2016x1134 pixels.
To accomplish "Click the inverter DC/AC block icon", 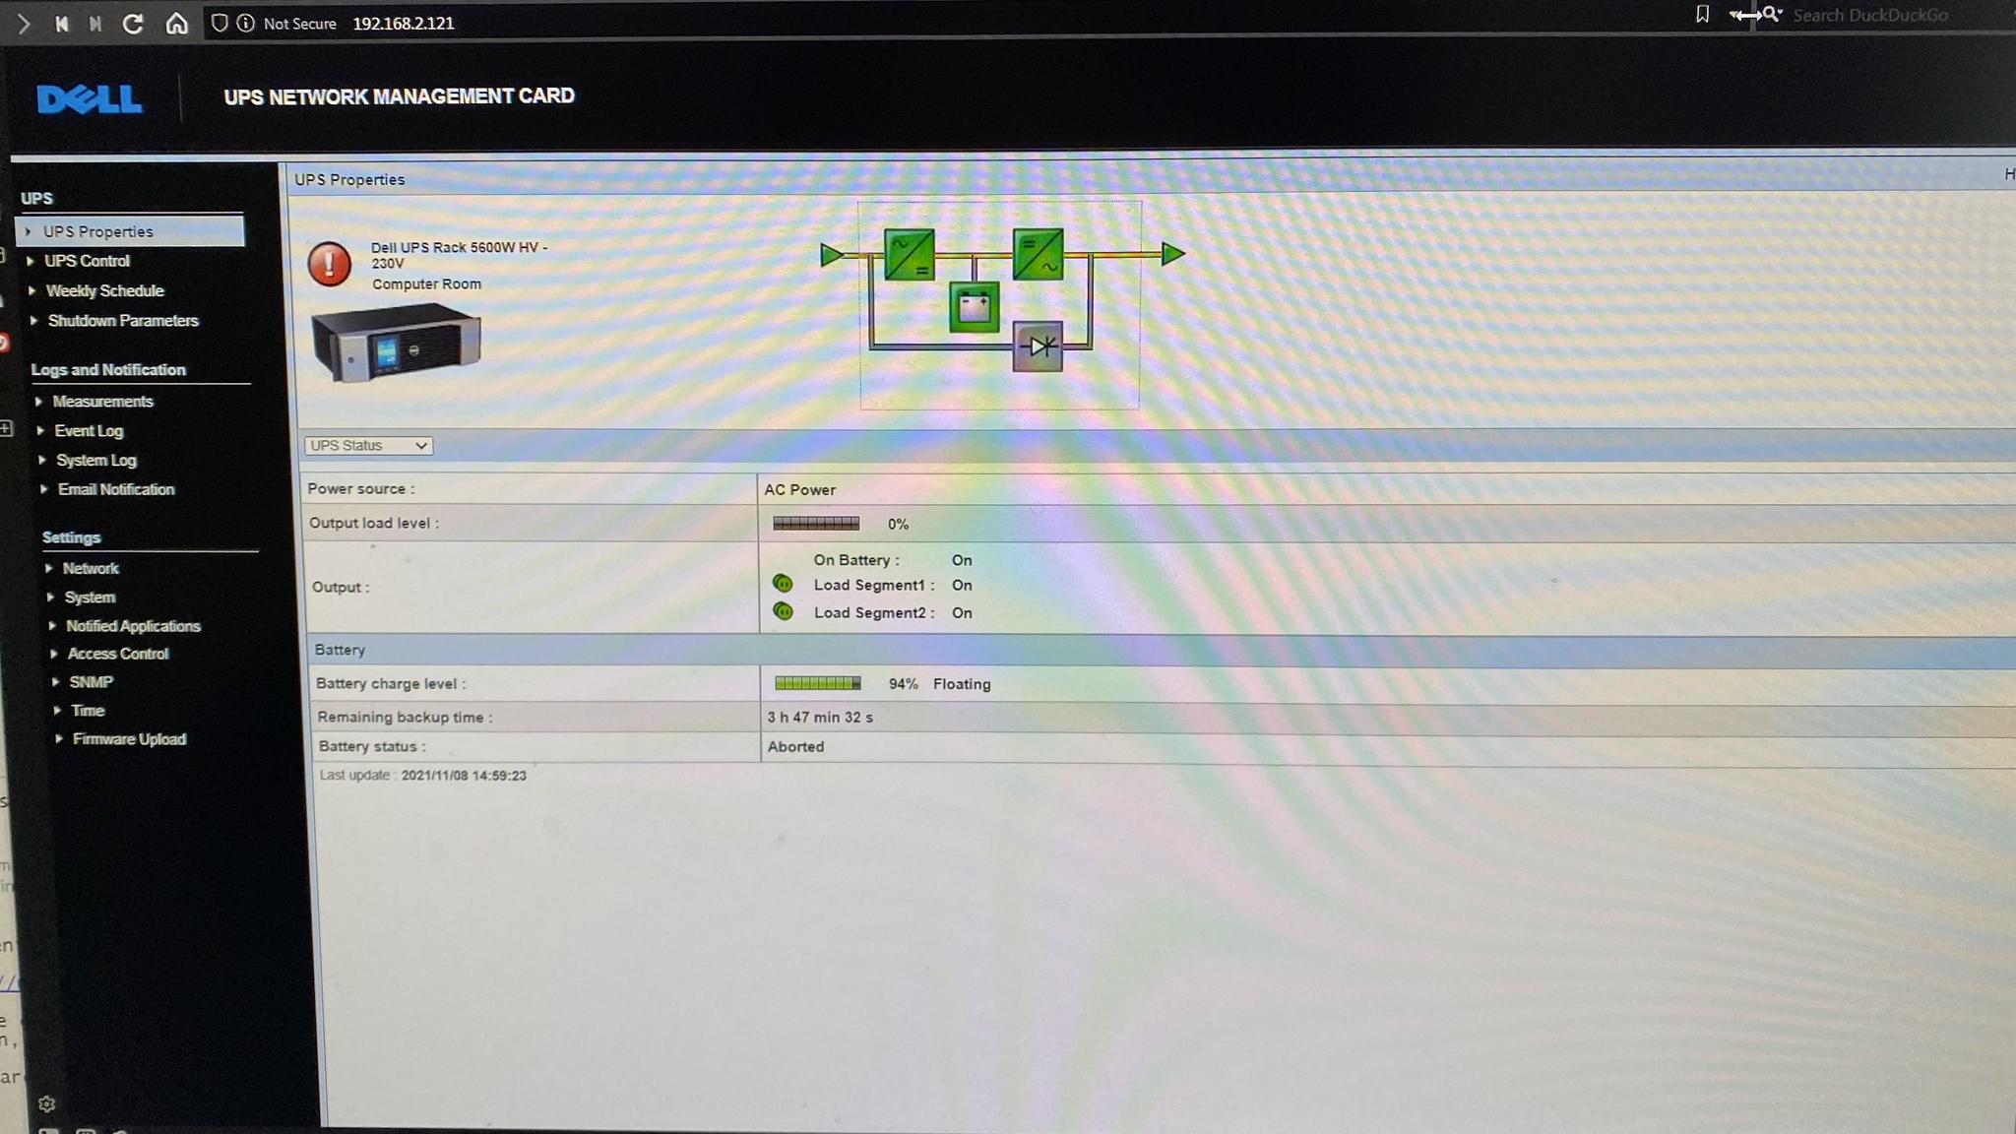I will tap(1038, 254).
